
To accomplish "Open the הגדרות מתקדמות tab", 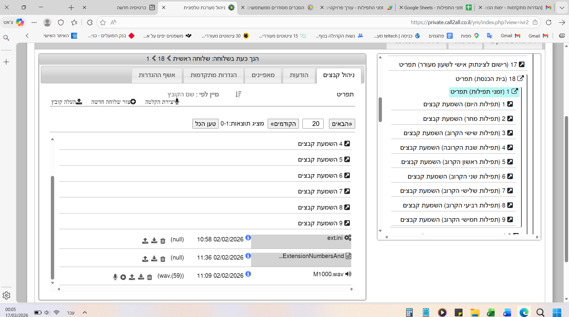I will (x=213, y=75).
